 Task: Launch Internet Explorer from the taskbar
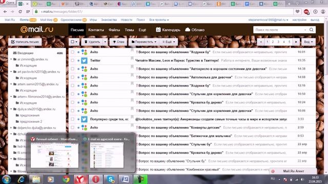(x=22, y=179)
